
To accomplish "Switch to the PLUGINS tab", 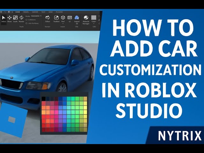I will [x=59, y=12].
